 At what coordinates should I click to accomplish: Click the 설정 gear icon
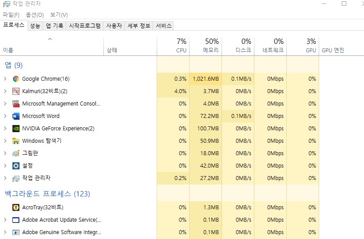(x=16, y=166)
